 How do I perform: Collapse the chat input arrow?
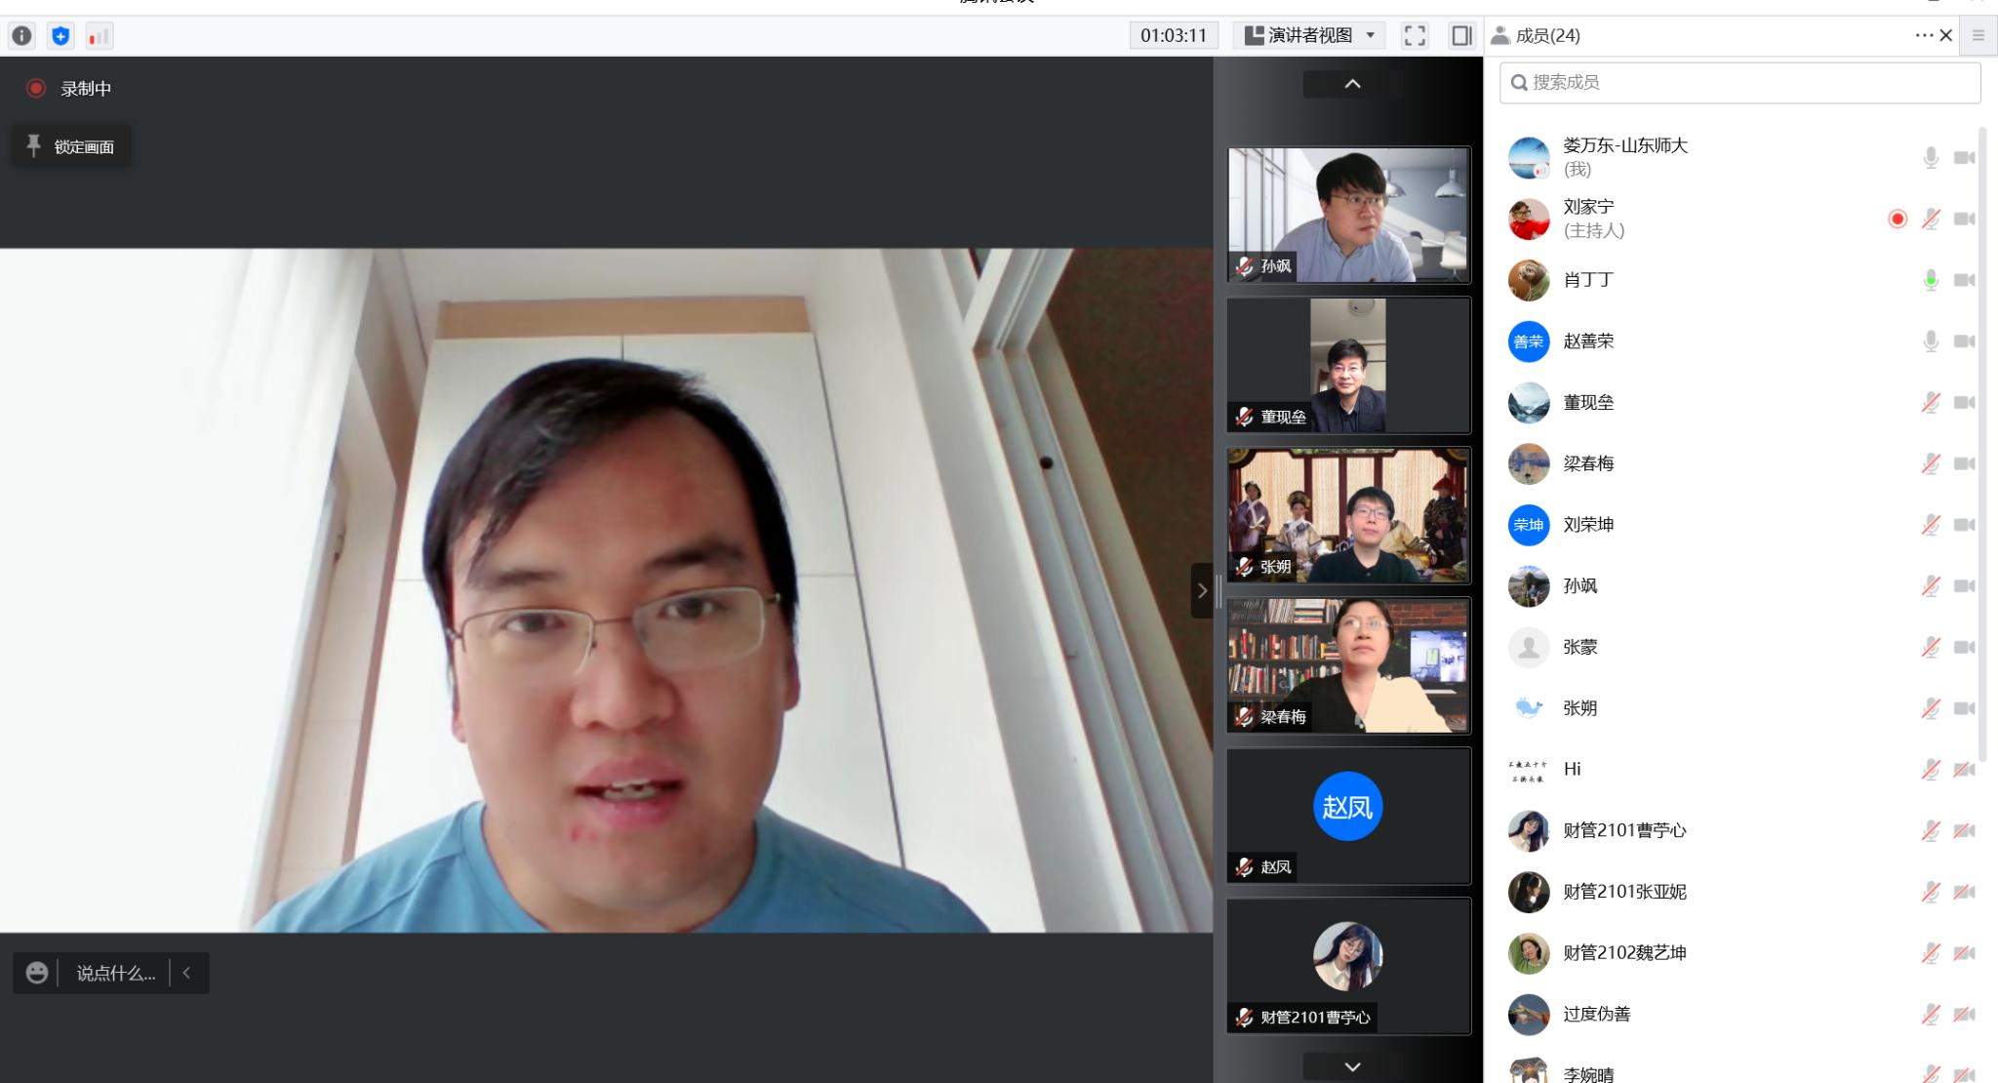[186, 973]
